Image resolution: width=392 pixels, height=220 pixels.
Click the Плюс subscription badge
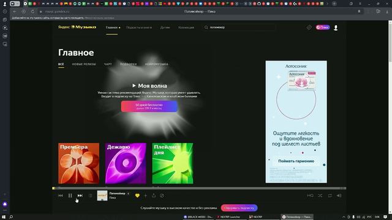323,28
